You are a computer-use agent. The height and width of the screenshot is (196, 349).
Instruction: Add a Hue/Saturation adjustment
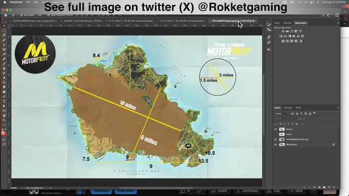tap(281, 36)
